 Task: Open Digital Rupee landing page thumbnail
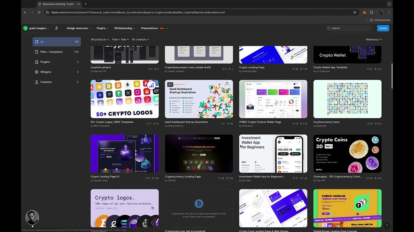point(347,208)
